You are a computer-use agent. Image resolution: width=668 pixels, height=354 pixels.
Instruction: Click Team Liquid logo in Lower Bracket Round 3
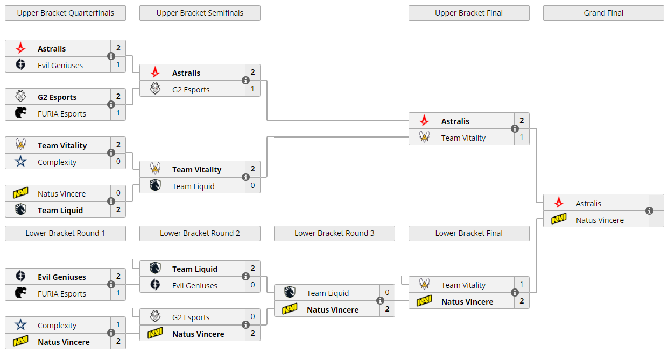click(x=290, y=293)
